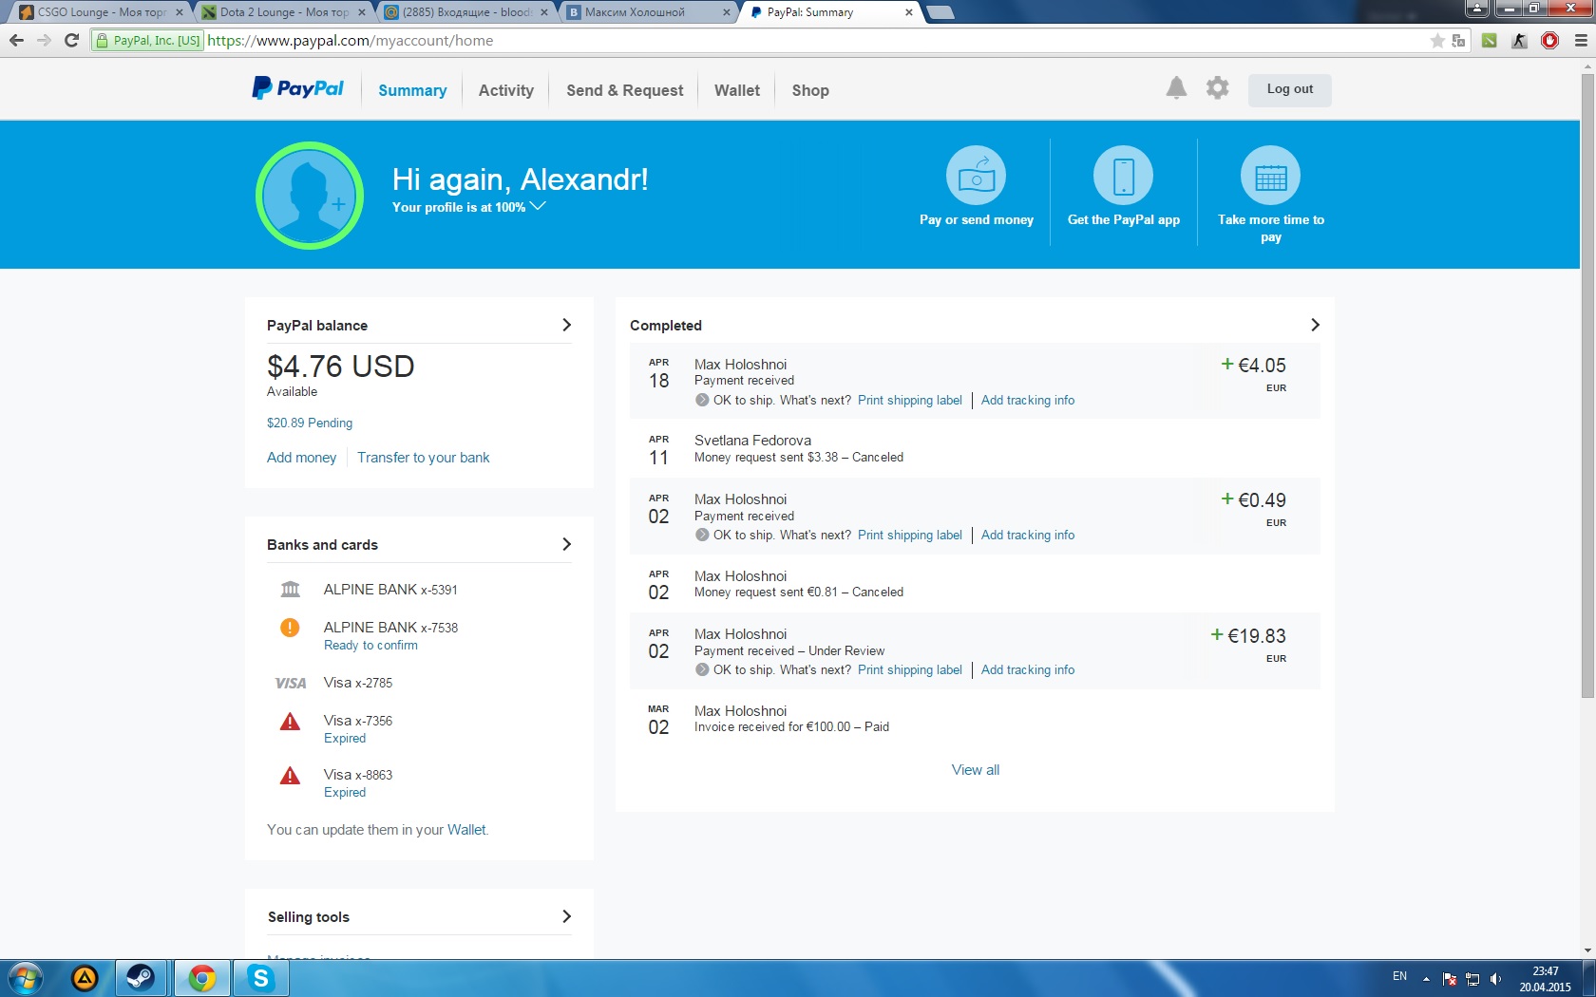
Task: Expand the profile 100% chevron
Action: 538,206
